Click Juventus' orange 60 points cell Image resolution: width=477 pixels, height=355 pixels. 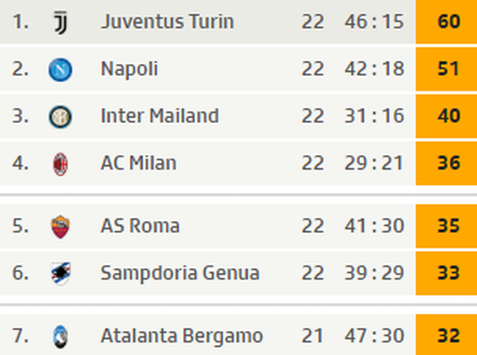[447, 21]
